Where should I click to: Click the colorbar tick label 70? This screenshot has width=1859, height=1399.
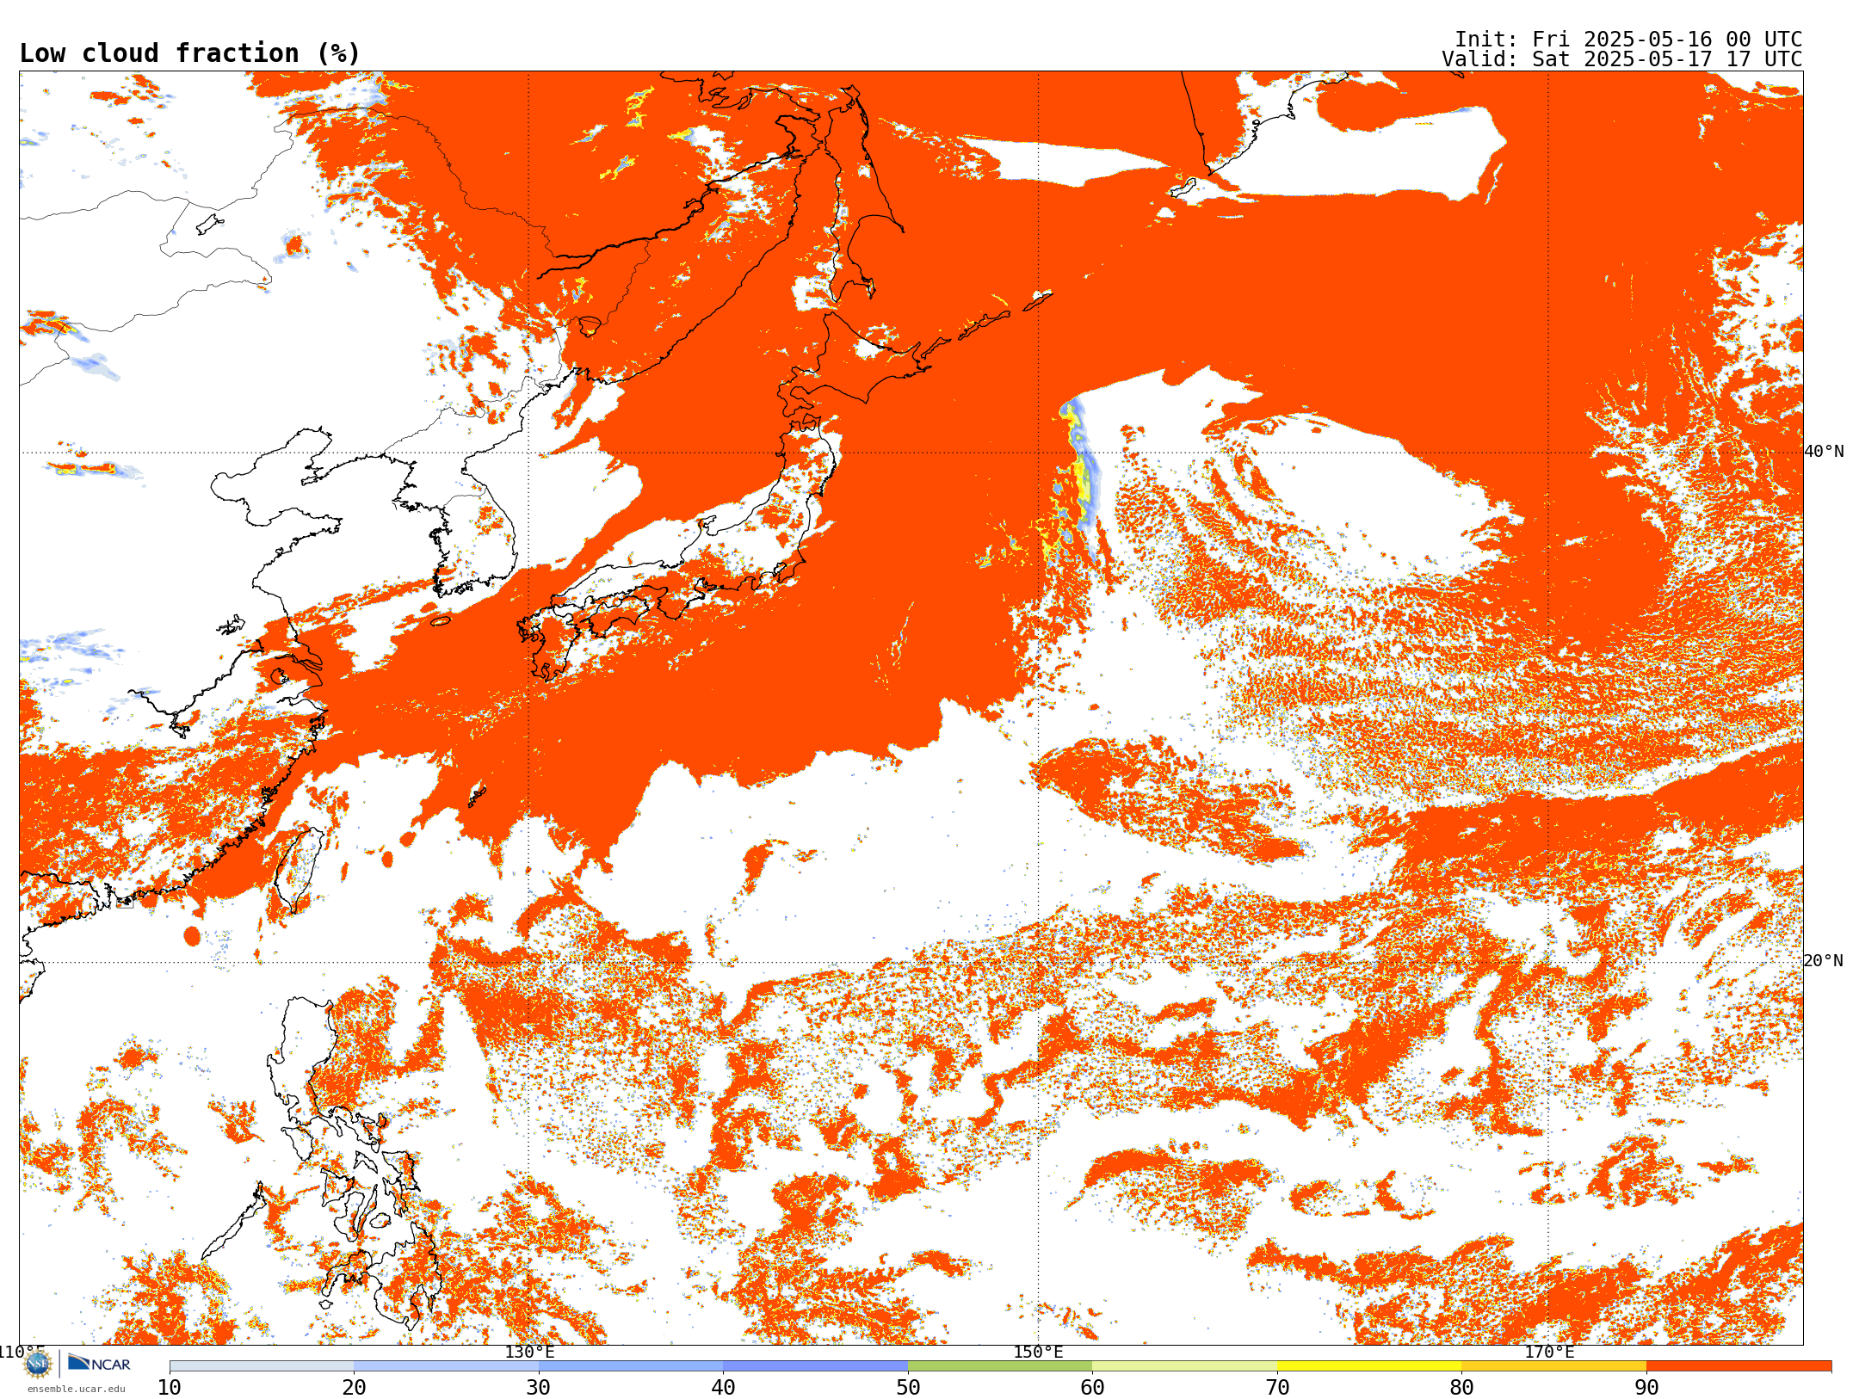tap(1277, 1388)
